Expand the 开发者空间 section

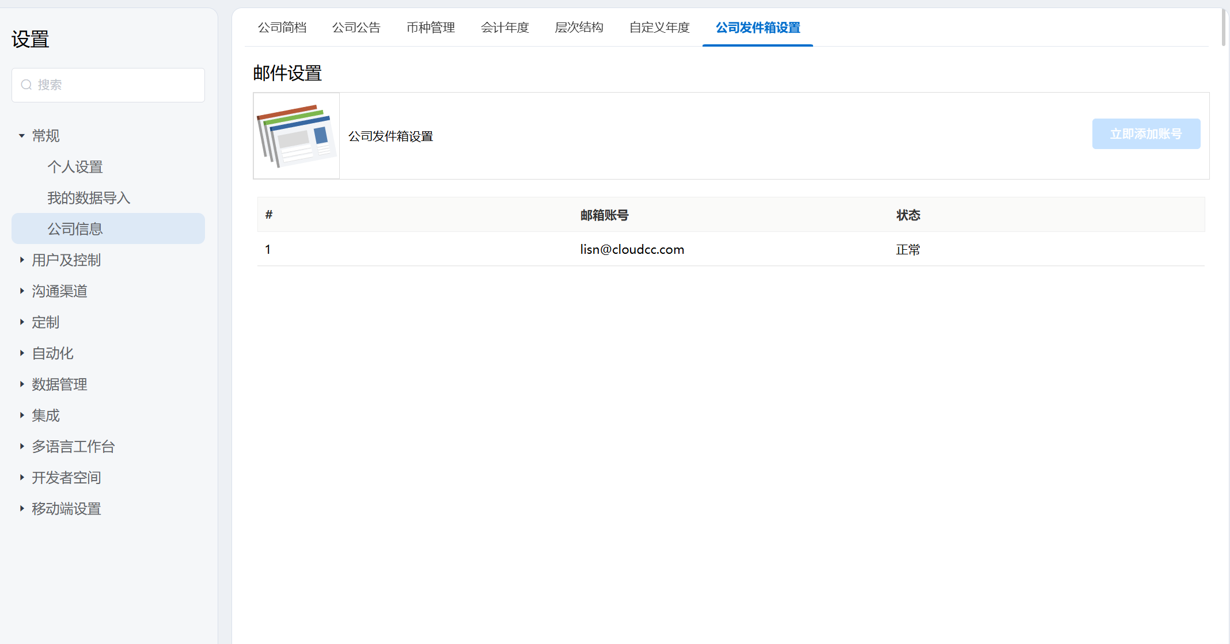[x=66, y=478]
